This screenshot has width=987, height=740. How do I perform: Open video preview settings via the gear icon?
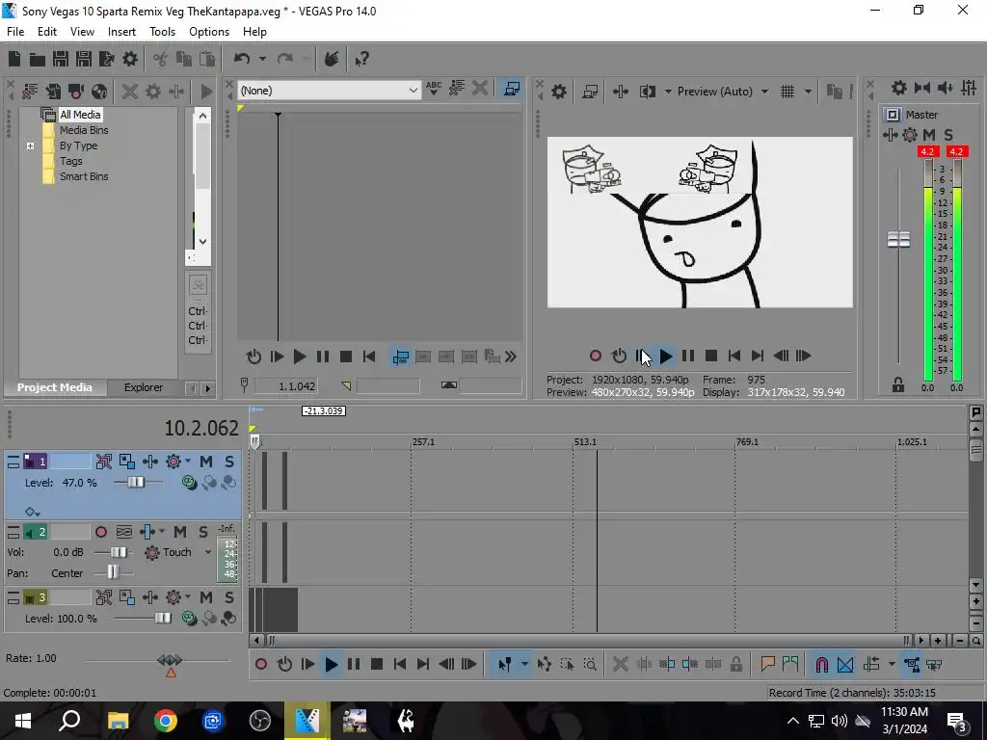click(559, 92)
